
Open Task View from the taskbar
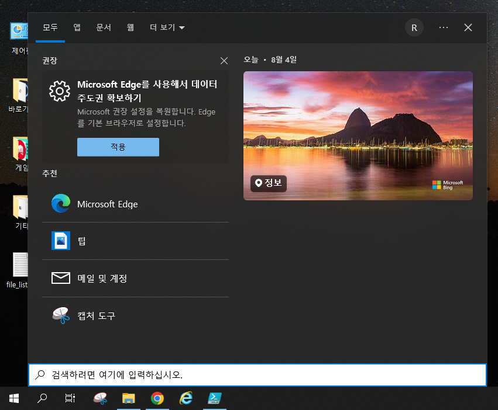point(70,398)
